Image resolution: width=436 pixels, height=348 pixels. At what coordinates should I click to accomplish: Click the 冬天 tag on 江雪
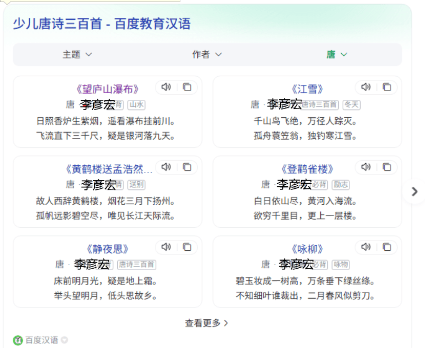click(351, 105)
